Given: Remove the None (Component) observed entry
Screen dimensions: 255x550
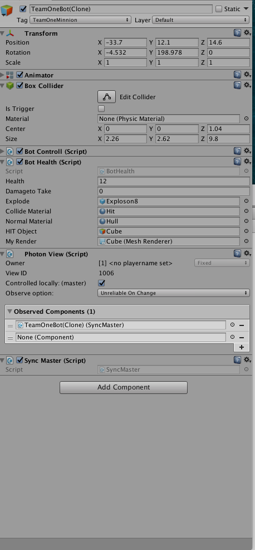Looking at the screenshot, I should (242, 337).
